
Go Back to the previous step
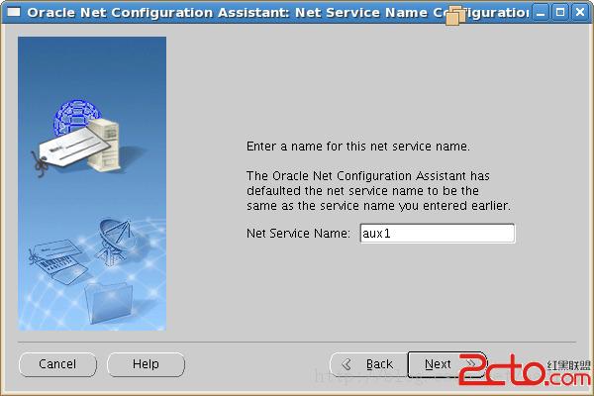click(x=368, y=364)
